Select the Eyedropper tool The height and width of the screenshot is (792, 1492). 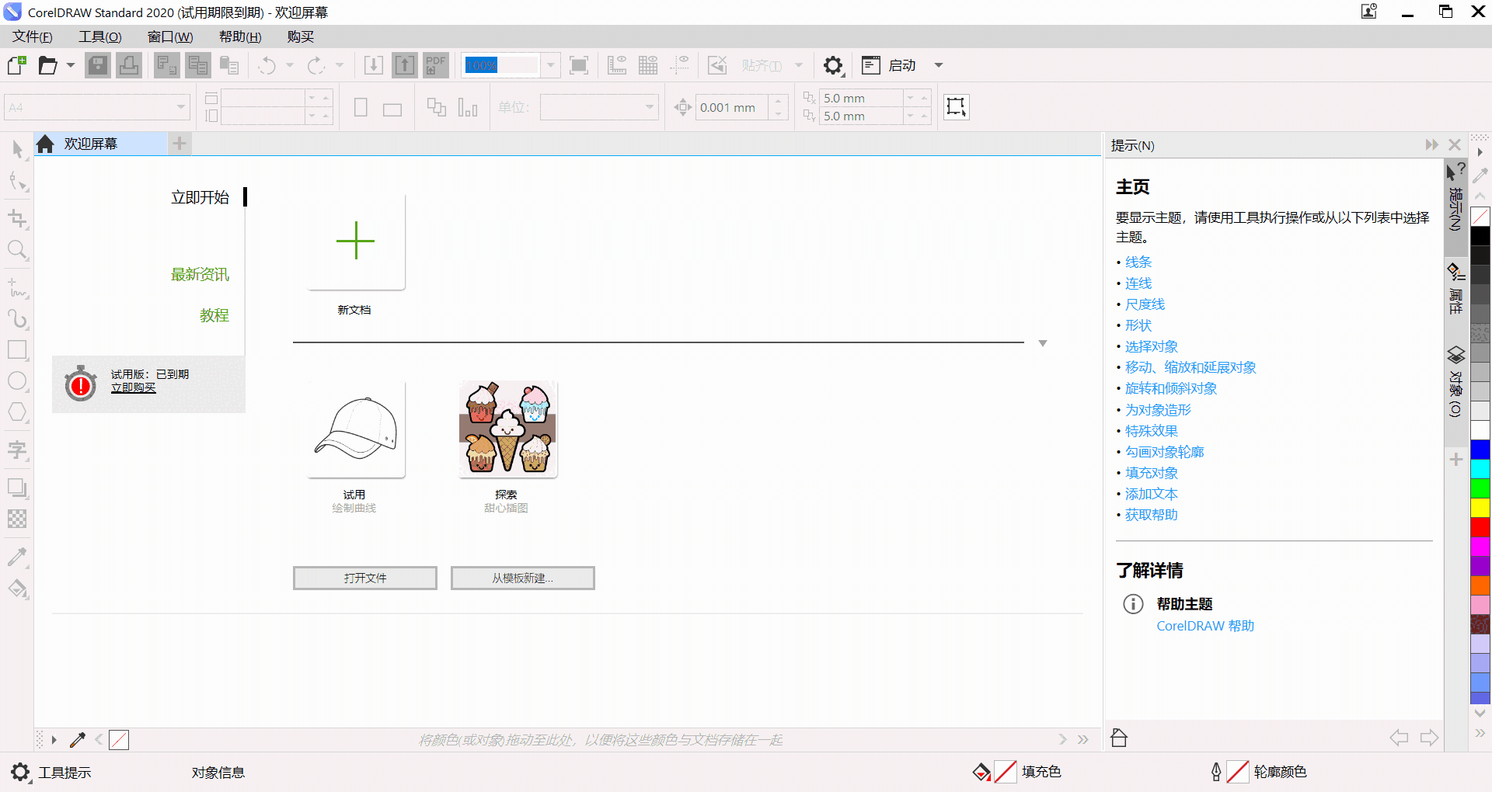(17, 557)
